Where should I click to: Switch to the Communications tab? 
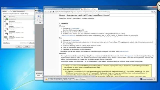21,11
